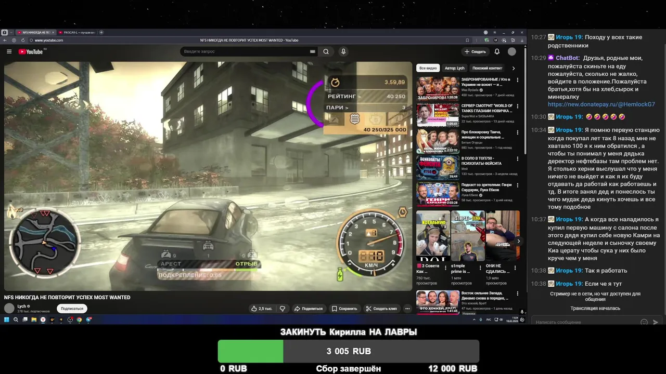Open options menu for ЗАБРОНИРОВАННЫЕ video

(x=517, y=80)
